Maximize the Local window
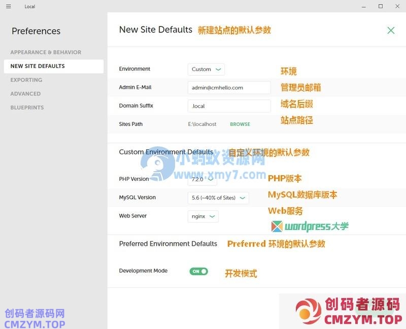 [x=381, y=7]
